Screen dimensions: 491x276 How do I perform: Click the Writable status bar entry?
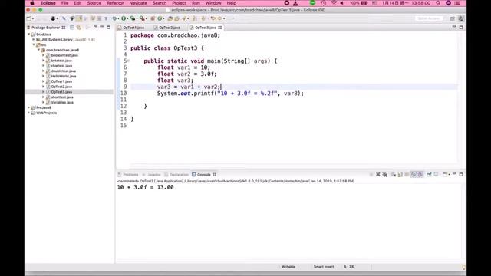(x=288, y=267)
